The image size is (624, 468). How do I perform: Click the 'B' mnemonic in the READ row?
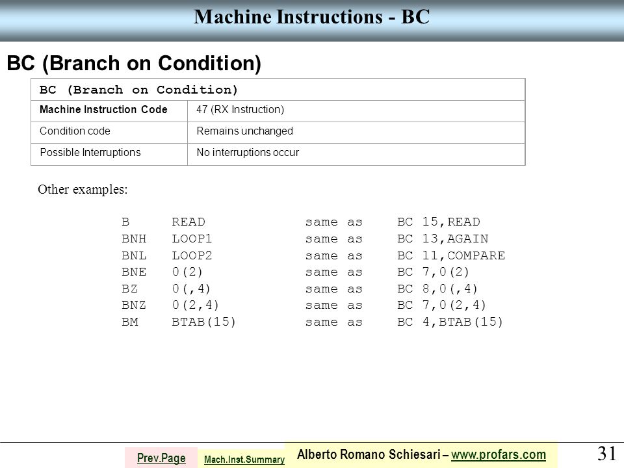125,222
